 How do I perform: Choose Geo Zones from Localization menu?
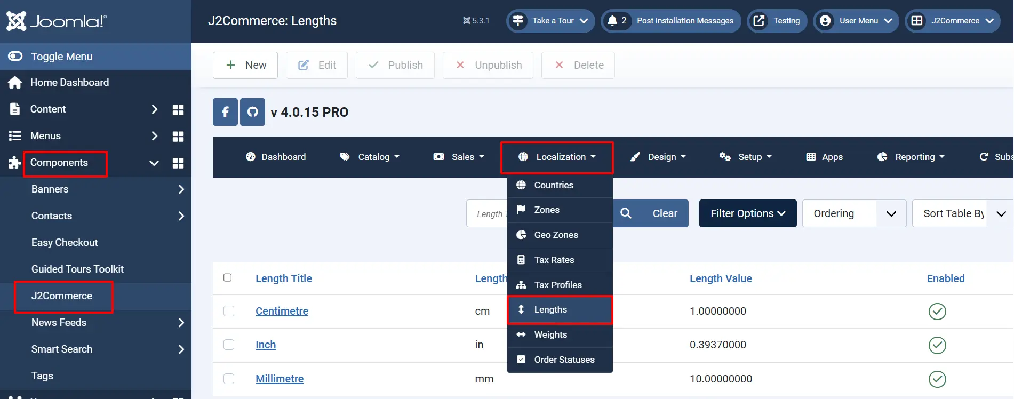[x=560, y=235]
